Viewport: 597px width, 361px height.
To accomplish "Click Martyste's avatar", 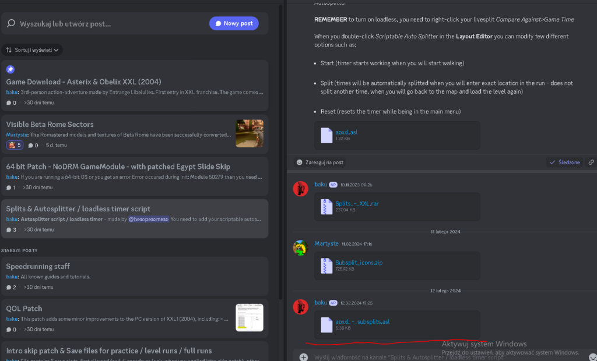I will (x=300, y=247).
